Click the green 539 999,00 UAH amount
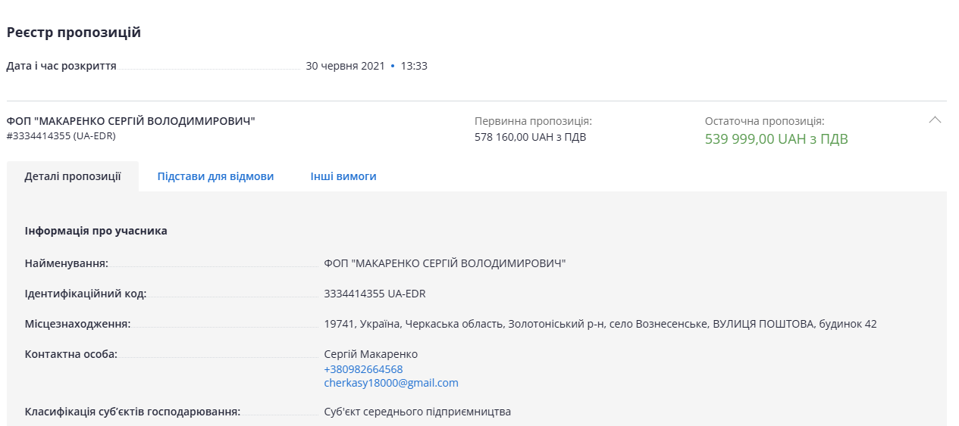The image size is (959, 426). coord(776,139)
